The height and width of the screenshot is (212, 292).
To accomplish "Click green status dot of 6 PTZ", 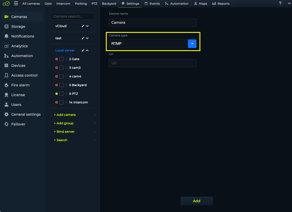I will click(57, 94).
